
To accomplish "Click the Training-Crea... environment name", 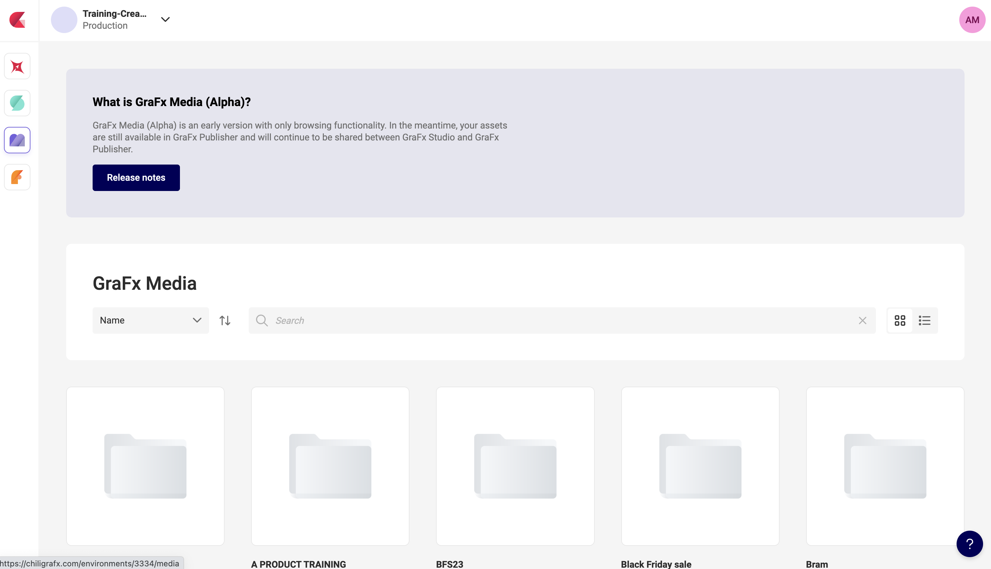I will point(114,14).
